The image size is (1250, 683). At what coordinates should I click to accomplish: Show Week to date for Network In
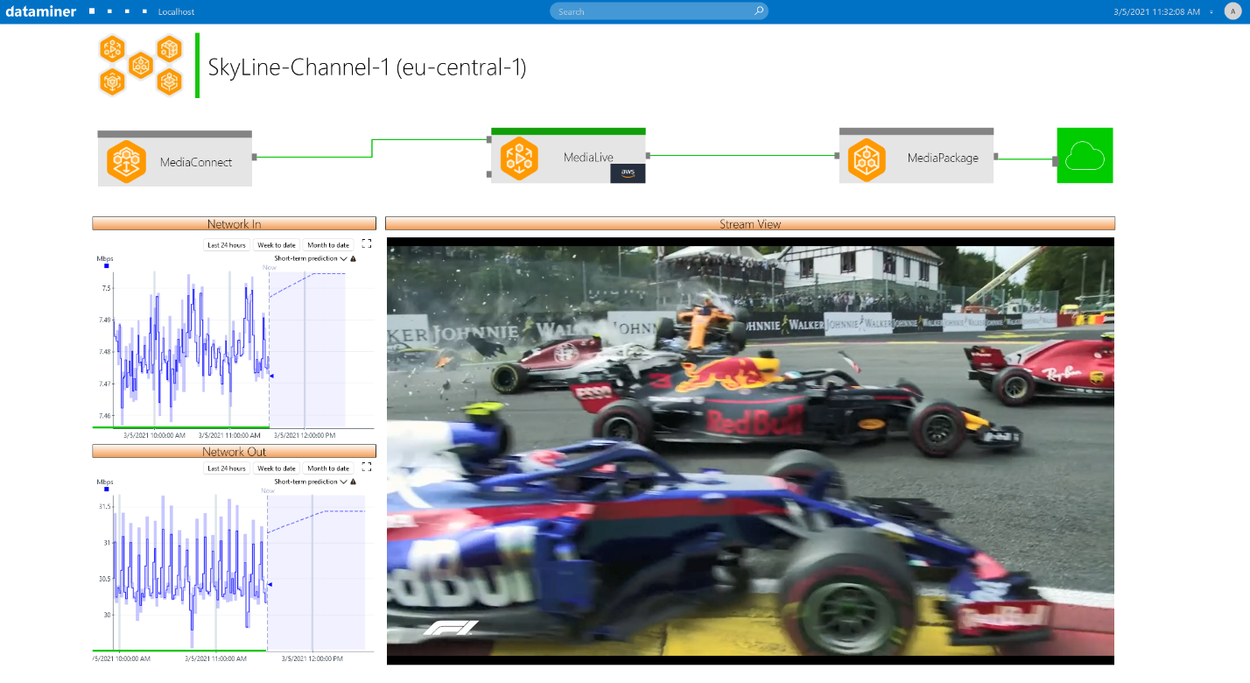pyautogui.click(x=277, y=245)
